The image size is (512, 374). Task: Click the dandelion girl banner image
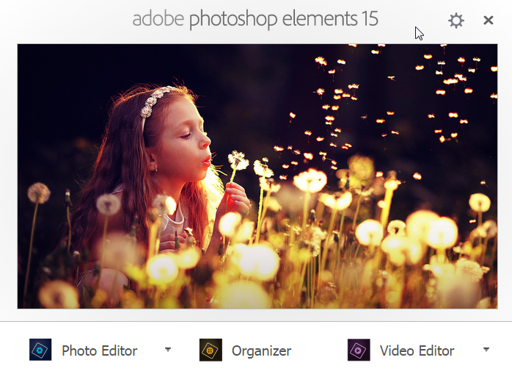click(x=257, y=176)
